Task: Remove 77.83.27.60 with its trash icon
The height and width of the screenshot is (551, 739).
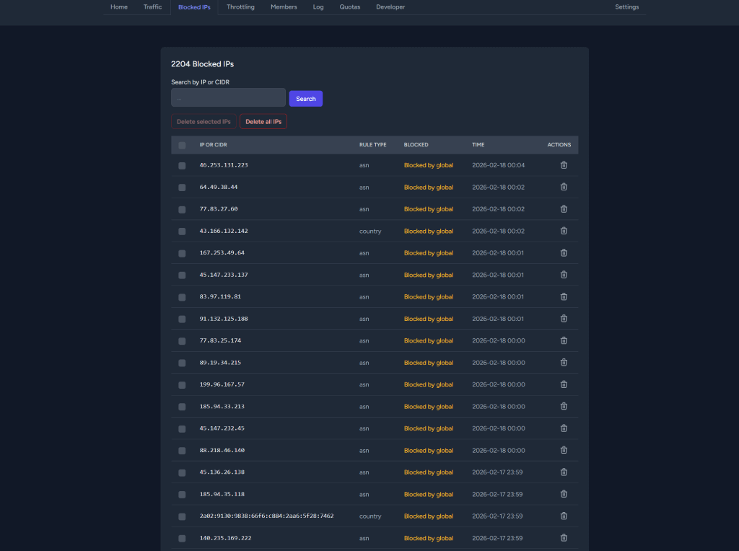Action: (564, 208)
